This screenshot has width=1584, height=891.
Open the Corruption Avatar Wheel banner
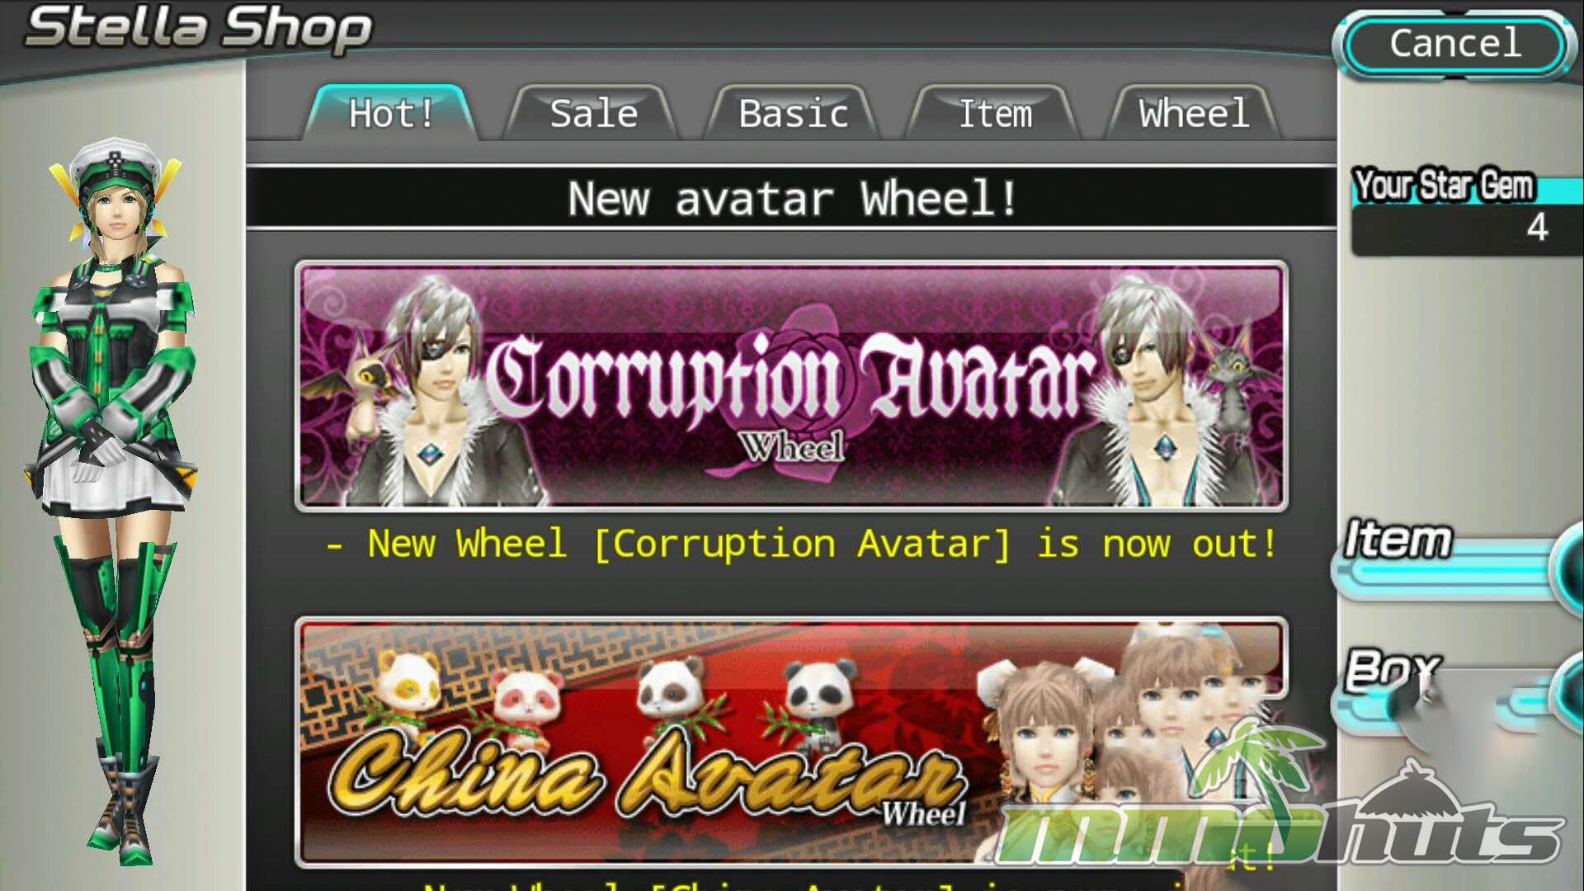(x=791, y=385)
